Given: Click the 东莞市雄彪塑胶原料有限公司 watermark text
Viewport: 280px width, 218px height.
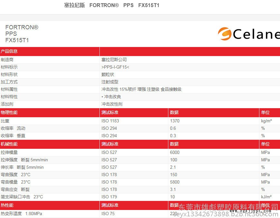Looking at the screenshot, I should (x=229, y=207).
